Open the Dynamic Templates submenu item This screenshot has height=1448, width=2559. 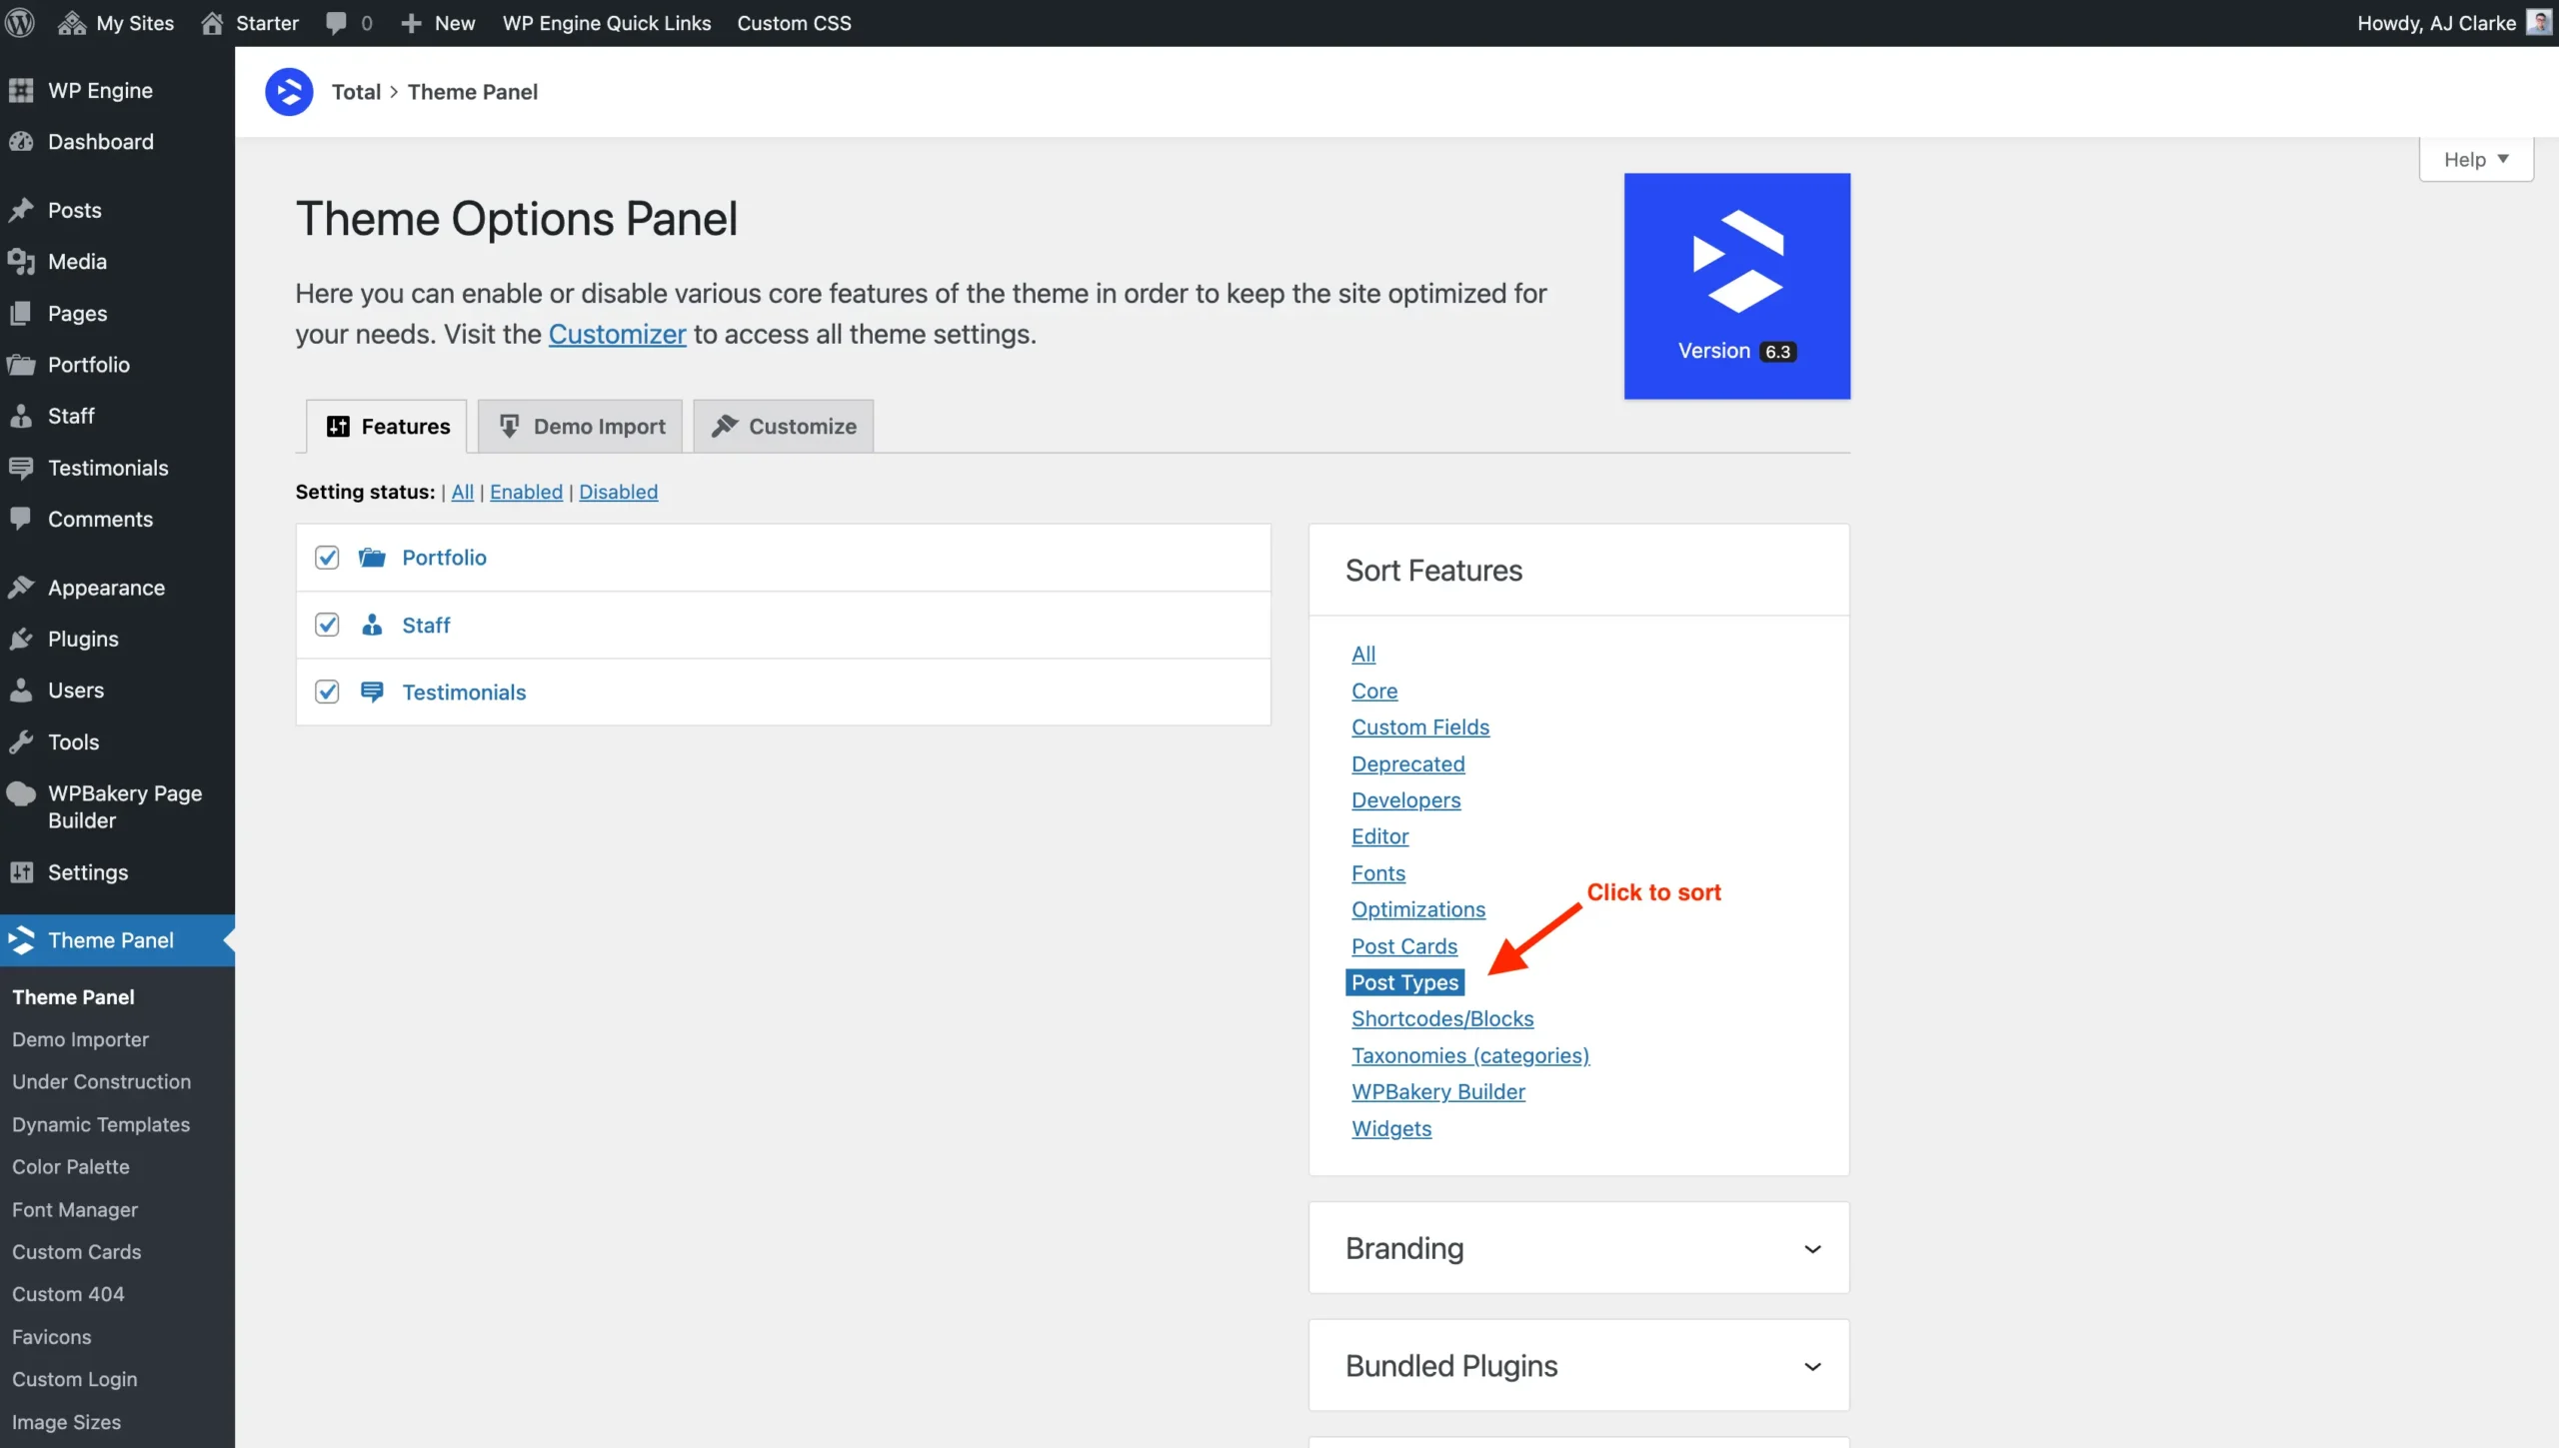[x=101, y=1125]
